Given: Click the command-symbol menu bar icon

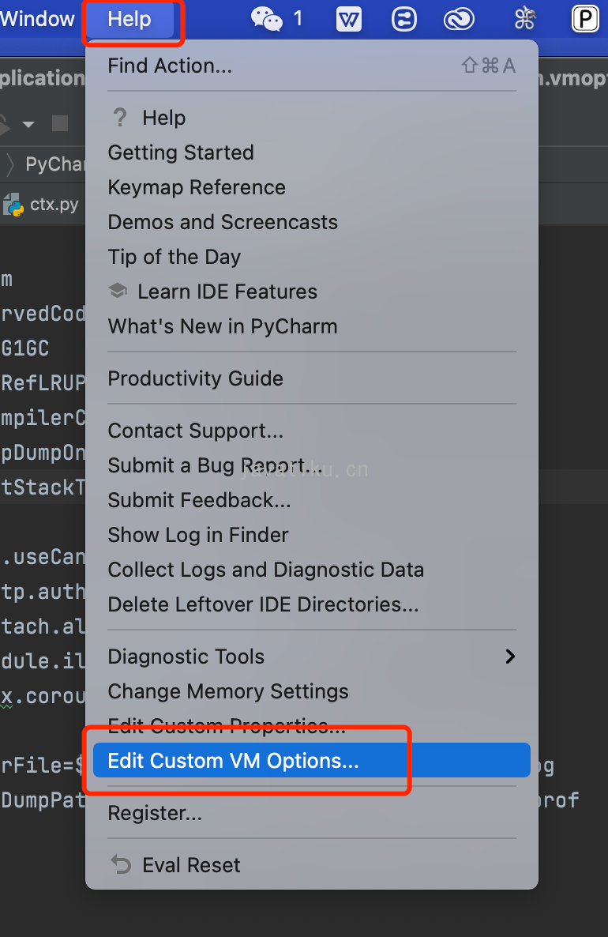Looking at the screenshot, I should pos(525,18).
